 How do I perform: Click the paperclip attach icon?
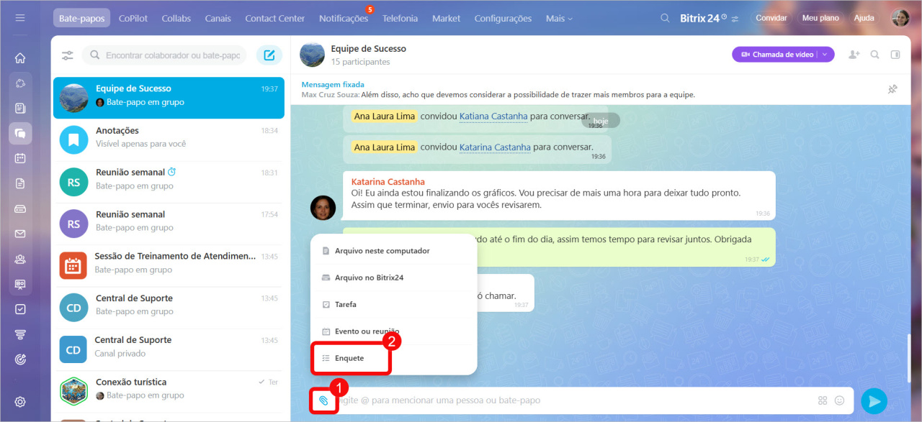click(x=324, y=400)
